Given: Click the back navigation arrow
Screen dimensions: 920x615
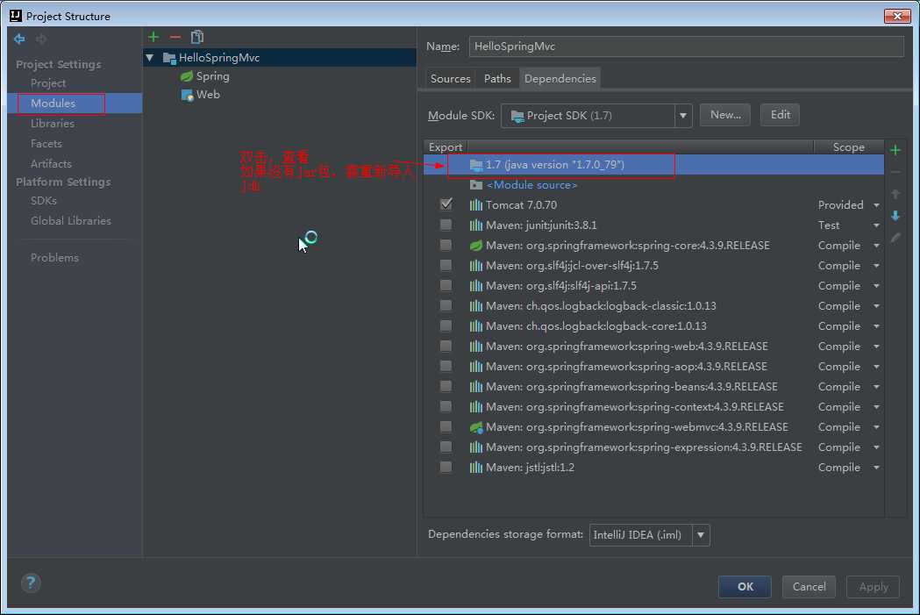Looking at the screenshot, I should point(19,39).
